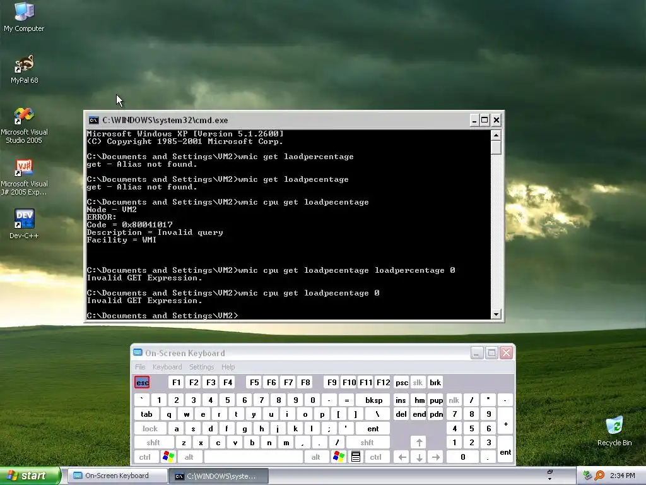Viewport: 646px width, 485px height.
Task: Click the right arrow key
Action: pos(436,457)
